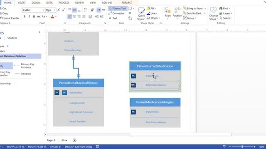Switch to the INSERT ribbon tab
266x149 pixels.
pos(22,2)
